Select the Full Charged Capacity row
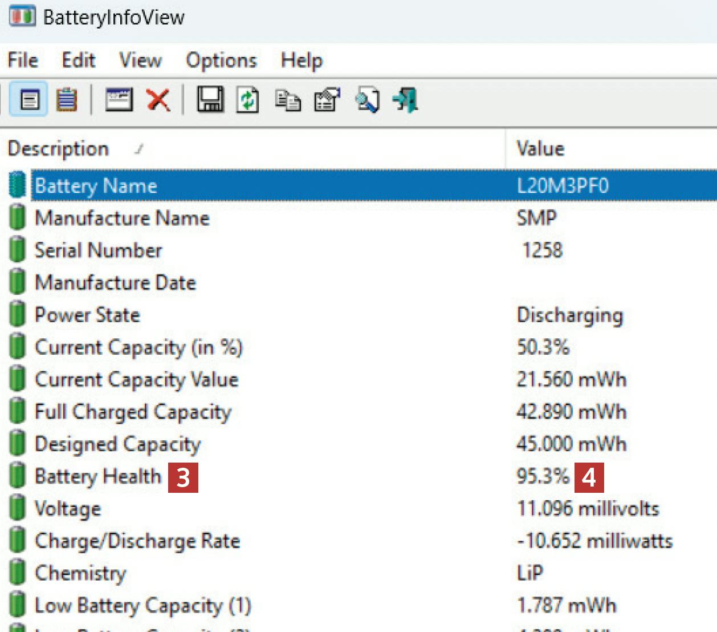The image size is (717, 632). (x=133, y=412)
